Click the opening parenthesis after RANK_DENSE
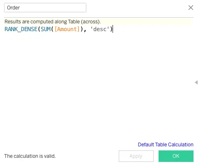Image resolution: width=198 pixels, height=166 pixels. coord(39,29)
